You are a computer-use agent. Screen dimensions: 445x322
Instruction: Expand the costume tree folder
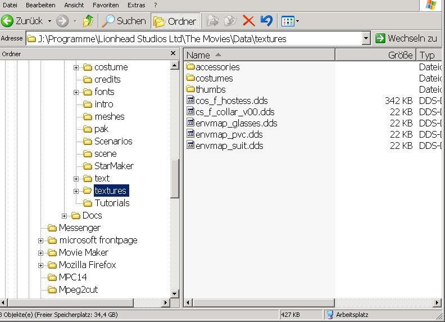[76, 67]
